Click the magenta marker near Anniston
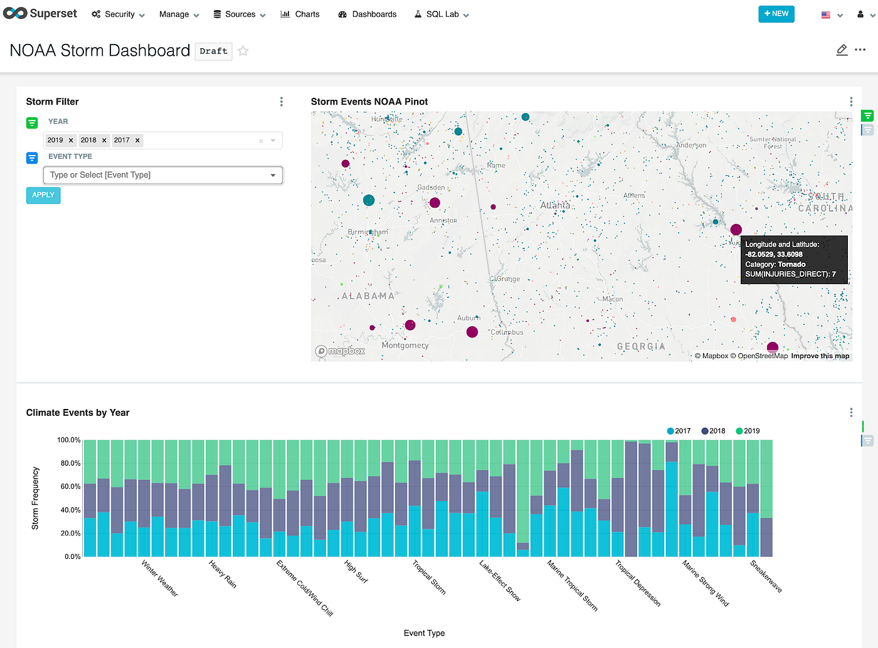 click(x=435, y=203)
